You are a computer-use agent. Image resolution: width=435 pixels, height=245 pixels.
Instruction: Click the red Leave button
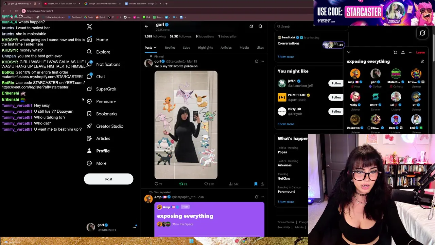[420, 52]
